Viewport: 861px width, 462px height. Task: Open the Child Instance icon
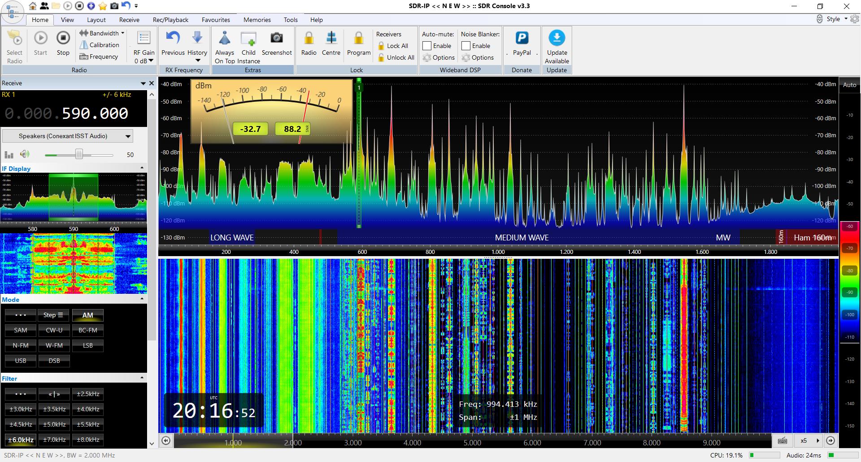coord(248,39)
